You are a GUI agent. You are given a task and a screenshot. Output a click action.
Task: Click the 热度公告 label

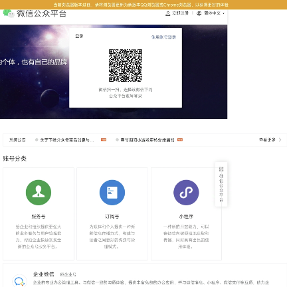pos(17,140)
